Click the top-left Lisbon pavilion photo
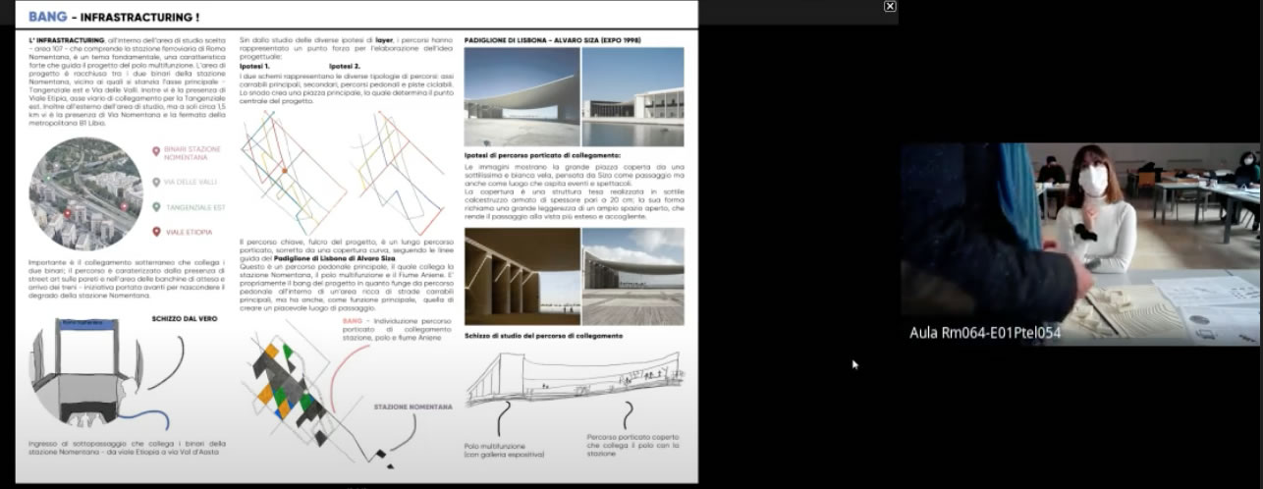Viewport: 1263px width, 489px height. click(x=521, y=97)
